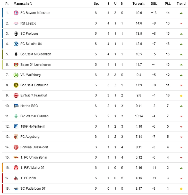The width and height of the screenshot is (188, 195).
Task: Click the Werder Bremen diamond logo
Action: [16, 116]
